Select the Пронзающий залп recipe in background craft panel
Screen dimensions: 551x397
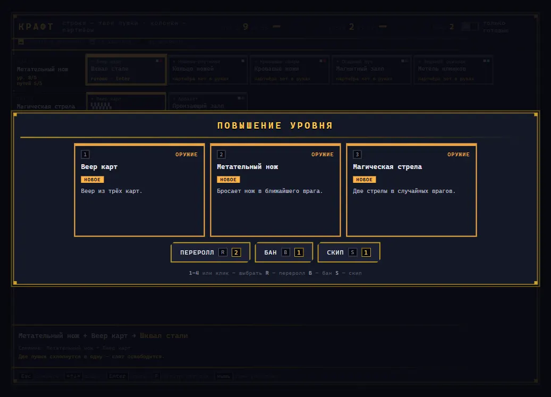208,102
